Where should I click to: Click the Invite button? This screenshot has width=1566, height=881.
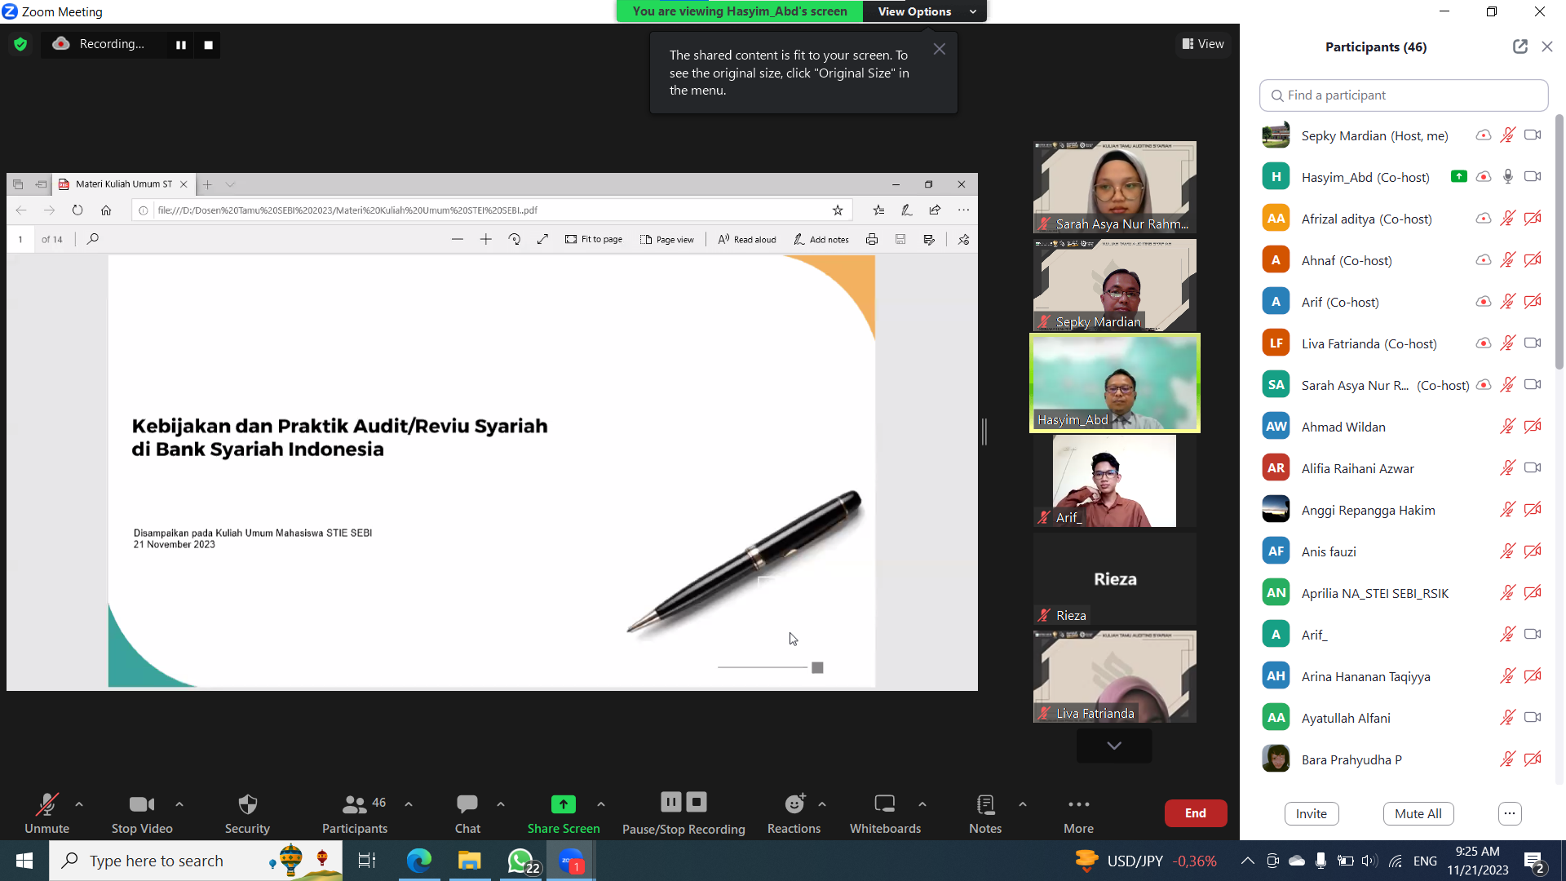(x=1311, y=813)
